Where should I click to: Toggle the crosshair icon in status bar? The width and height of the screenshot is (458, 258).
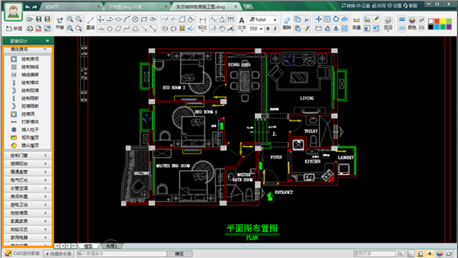coord(430,253)
